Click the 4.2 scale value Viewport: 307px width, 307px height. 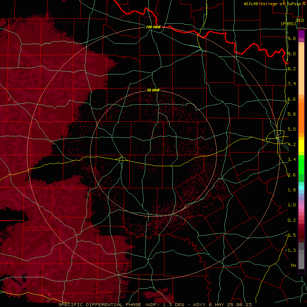point(292,145)
